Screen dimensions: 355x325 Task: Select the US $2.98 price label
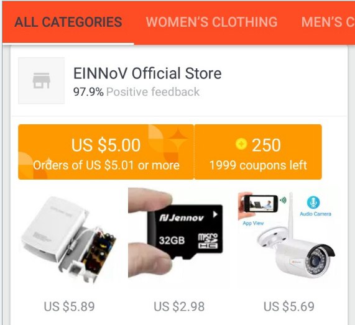[179, 306]
